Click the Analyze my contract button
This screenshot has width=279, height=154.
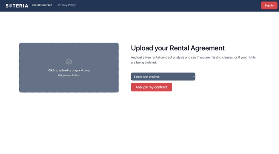click(151, 87)
